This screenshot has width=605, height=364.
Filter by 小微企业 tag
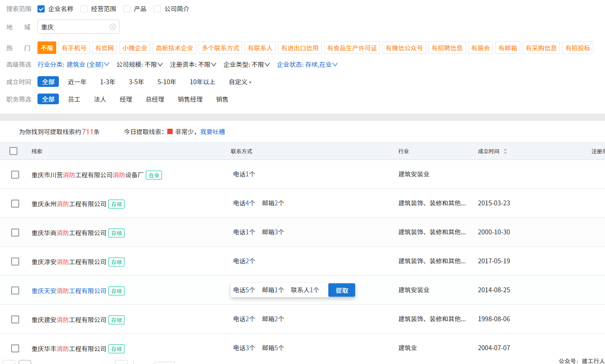pos(135,48)
